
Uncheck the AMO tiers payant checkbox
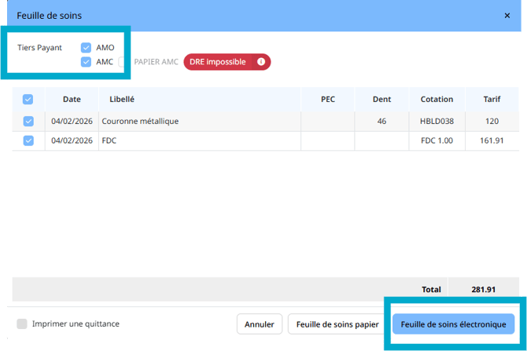pyautogui.click(x=87, y=48)
